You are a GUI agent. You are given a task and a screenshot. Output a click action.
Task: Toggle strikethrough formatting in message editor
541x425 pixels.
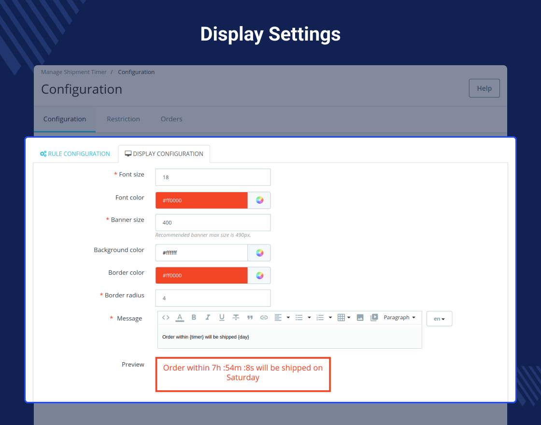click(236, 317)
